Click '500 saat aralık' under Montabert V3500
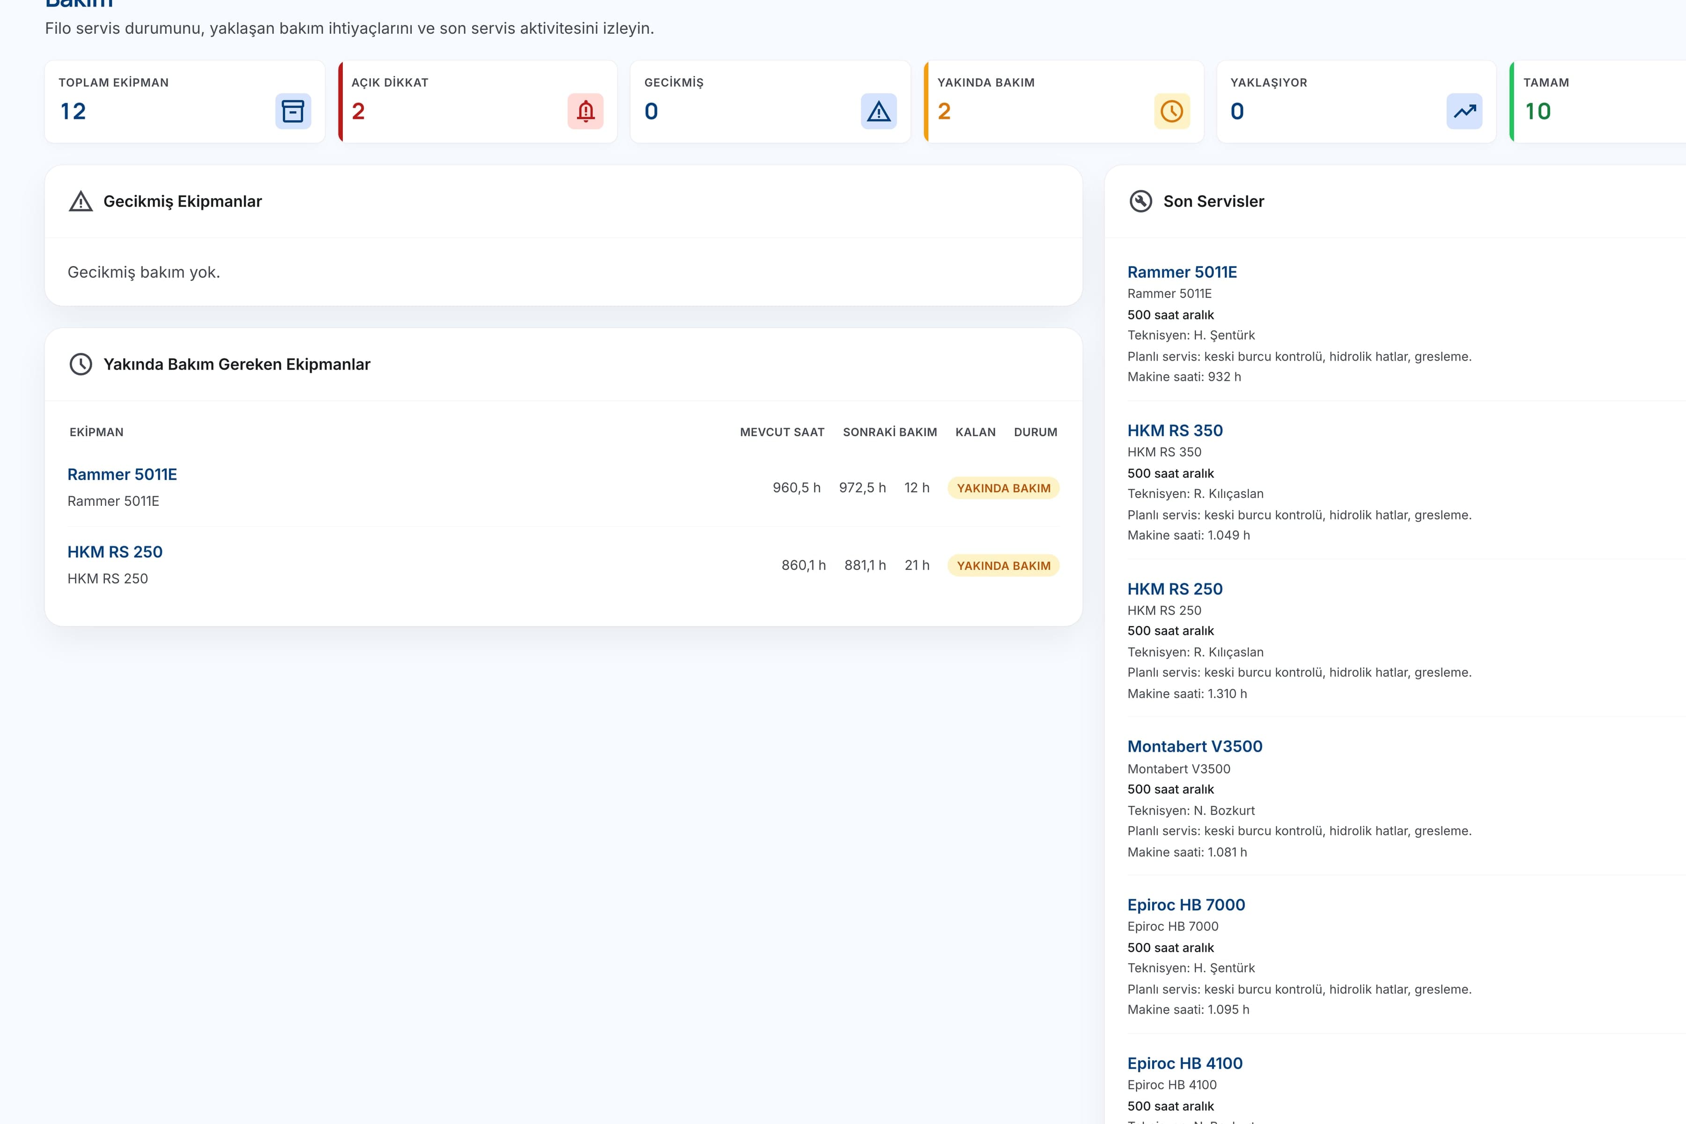Viewport: 1686px width, 1124px height. click(x=1170, y=789)
